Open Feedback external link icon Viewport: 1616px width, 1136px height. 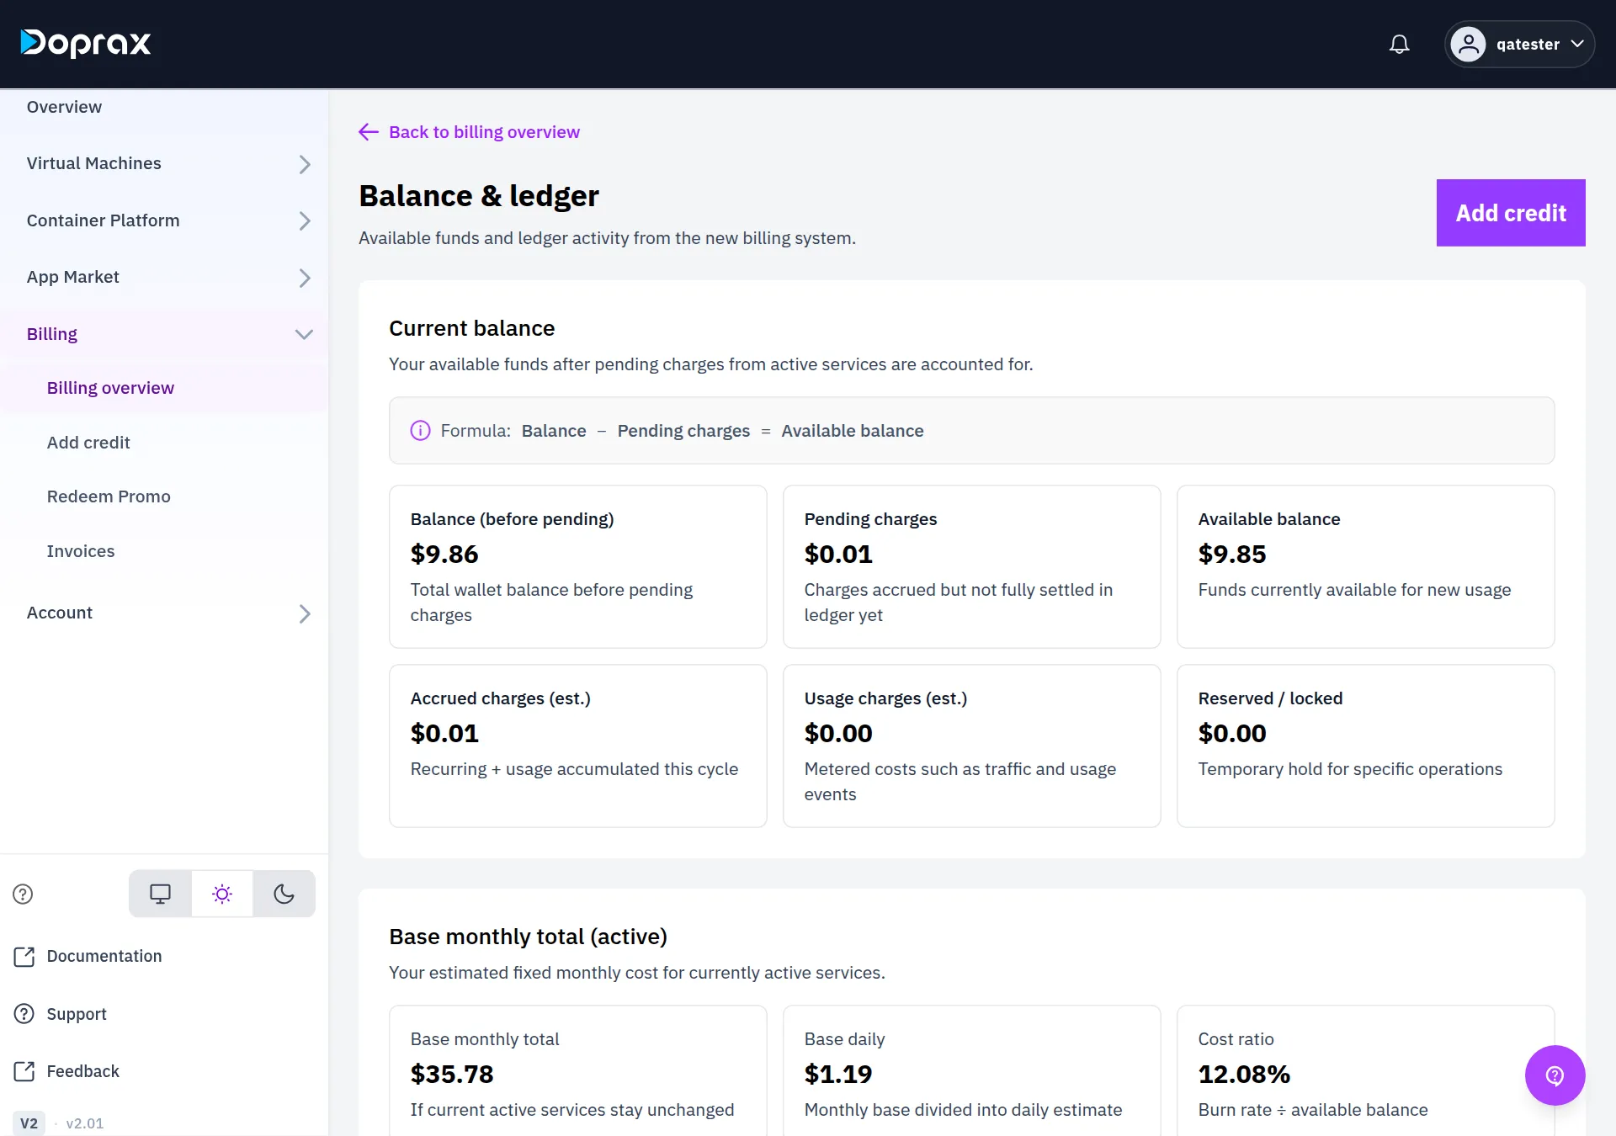(x=24, y=1071)
